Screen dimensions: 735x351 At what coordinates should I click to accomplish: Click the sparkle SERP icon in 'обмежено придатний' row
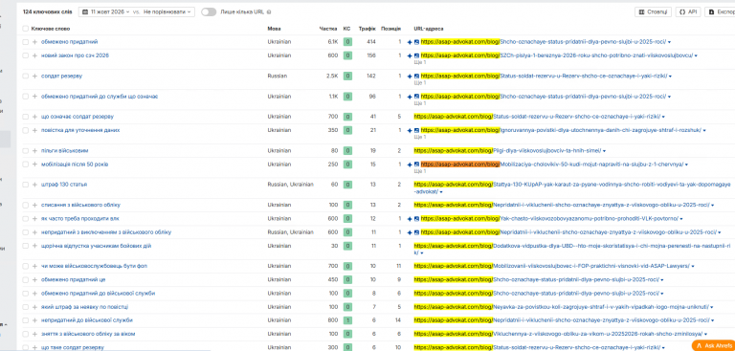[410, 42]
